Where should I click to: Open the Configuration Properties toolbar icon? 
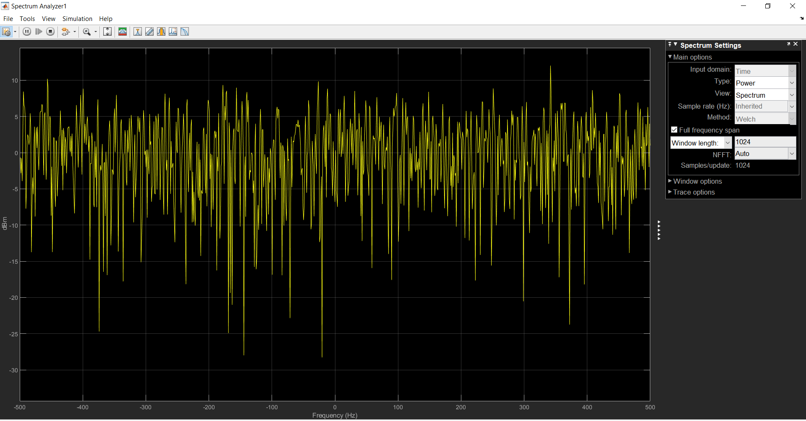(x=6, y=32)
